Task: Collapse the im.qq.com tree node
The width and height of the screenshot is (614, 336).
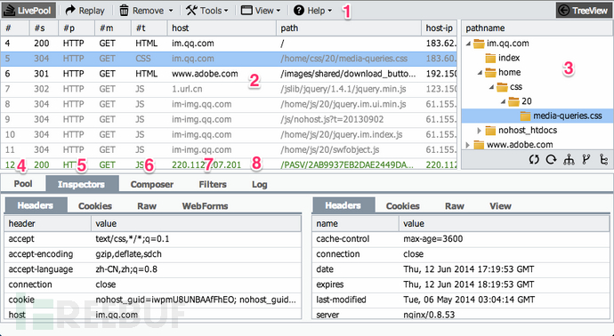Action: coord(468,44)
